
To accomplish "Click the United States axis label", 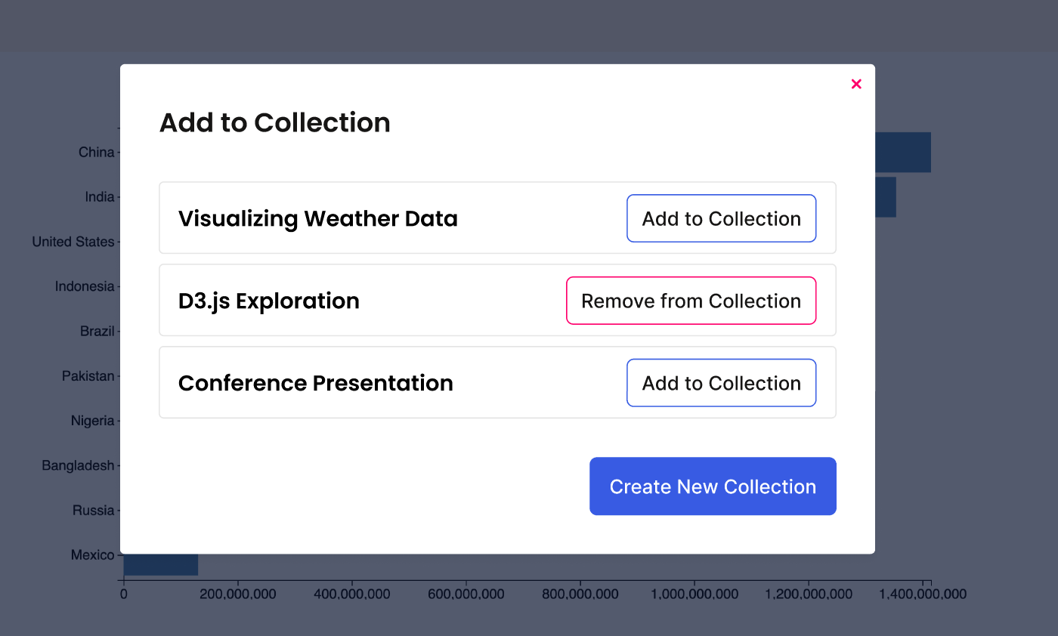I will [73, 242].
